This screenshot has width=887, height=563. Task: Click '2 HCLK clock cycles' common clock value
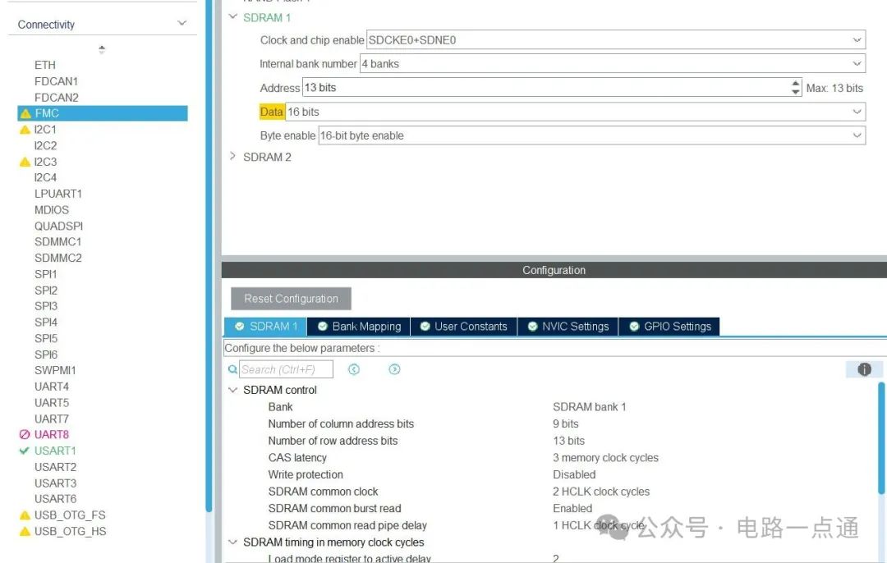coord(600,492)
